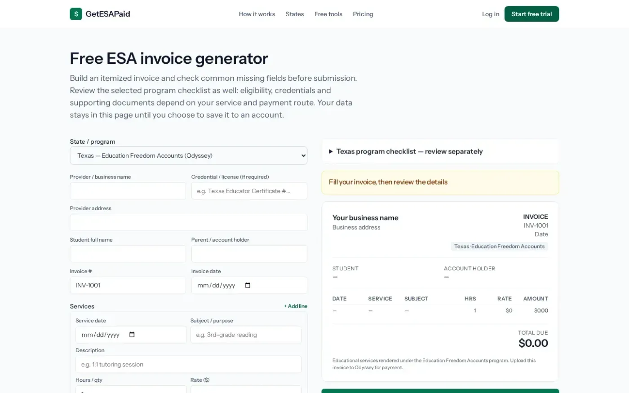This screenshot has width=629, height=393.
Task: Click the Start free trial button
Action: 532,14
